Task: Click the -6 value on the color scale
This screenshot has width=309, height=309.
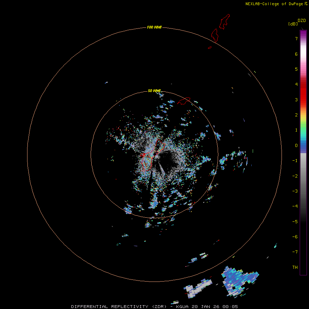Action: [x=295, y=237]
